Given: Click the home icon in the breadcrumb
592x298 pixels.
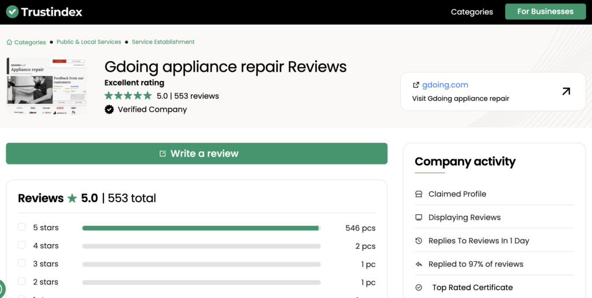Looking at the screenshot, I should pyautogui.click(x=9, y=42).
